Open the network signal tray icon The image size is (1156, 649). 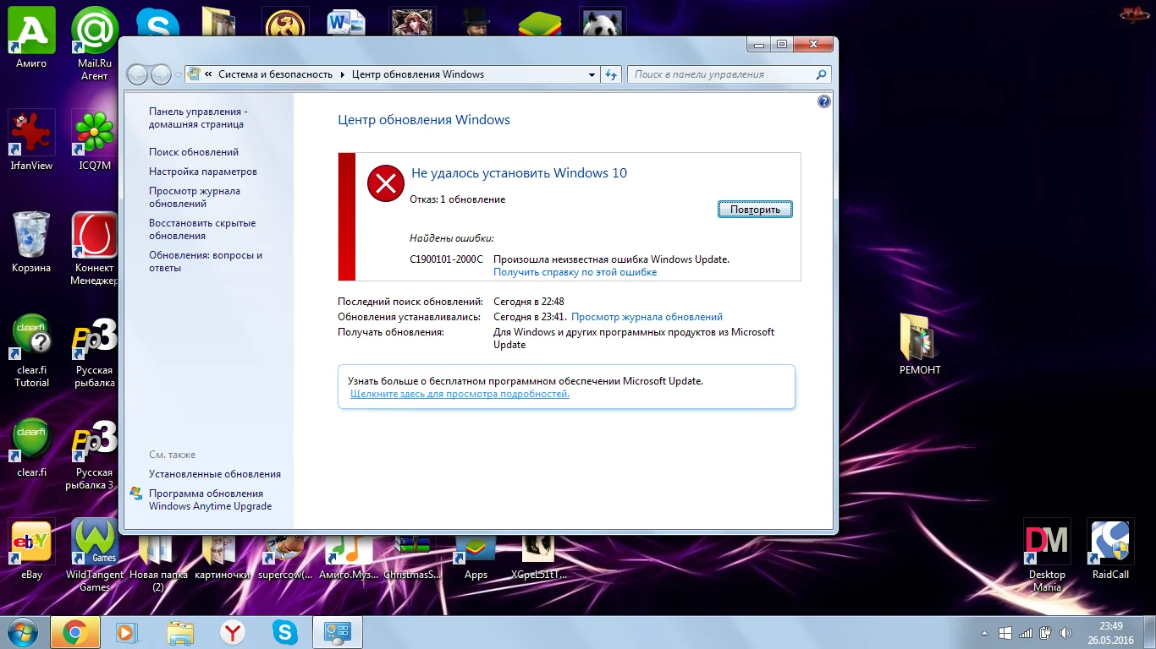click(1026, 633)
